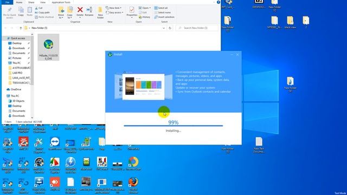Click Copy path in the ribbon
Viewport: 347px width, 195px height.
coord(42,12)
